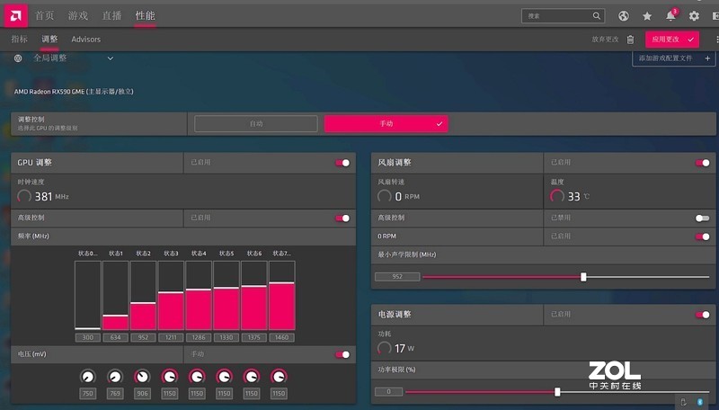Select 自动 tuning control button
This screenshot has height=410, width=719.
click(x=256, y=124)
